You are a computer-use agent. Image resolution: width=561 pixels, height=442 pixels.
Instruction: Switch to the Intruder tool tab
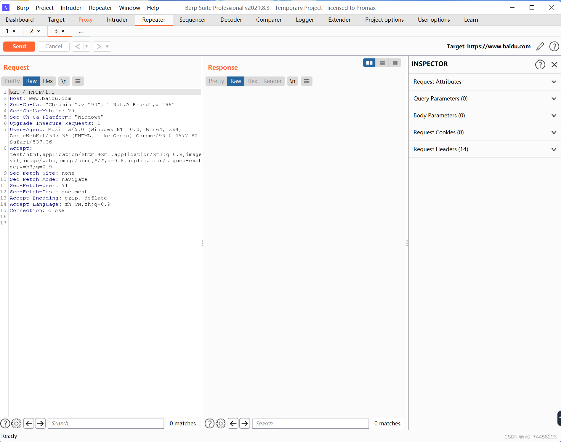coord(117,20)
